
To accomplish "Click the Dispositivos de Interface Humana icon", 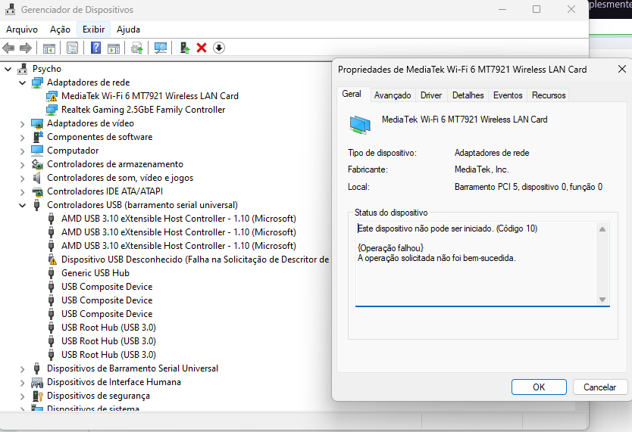I will (37, 382).
